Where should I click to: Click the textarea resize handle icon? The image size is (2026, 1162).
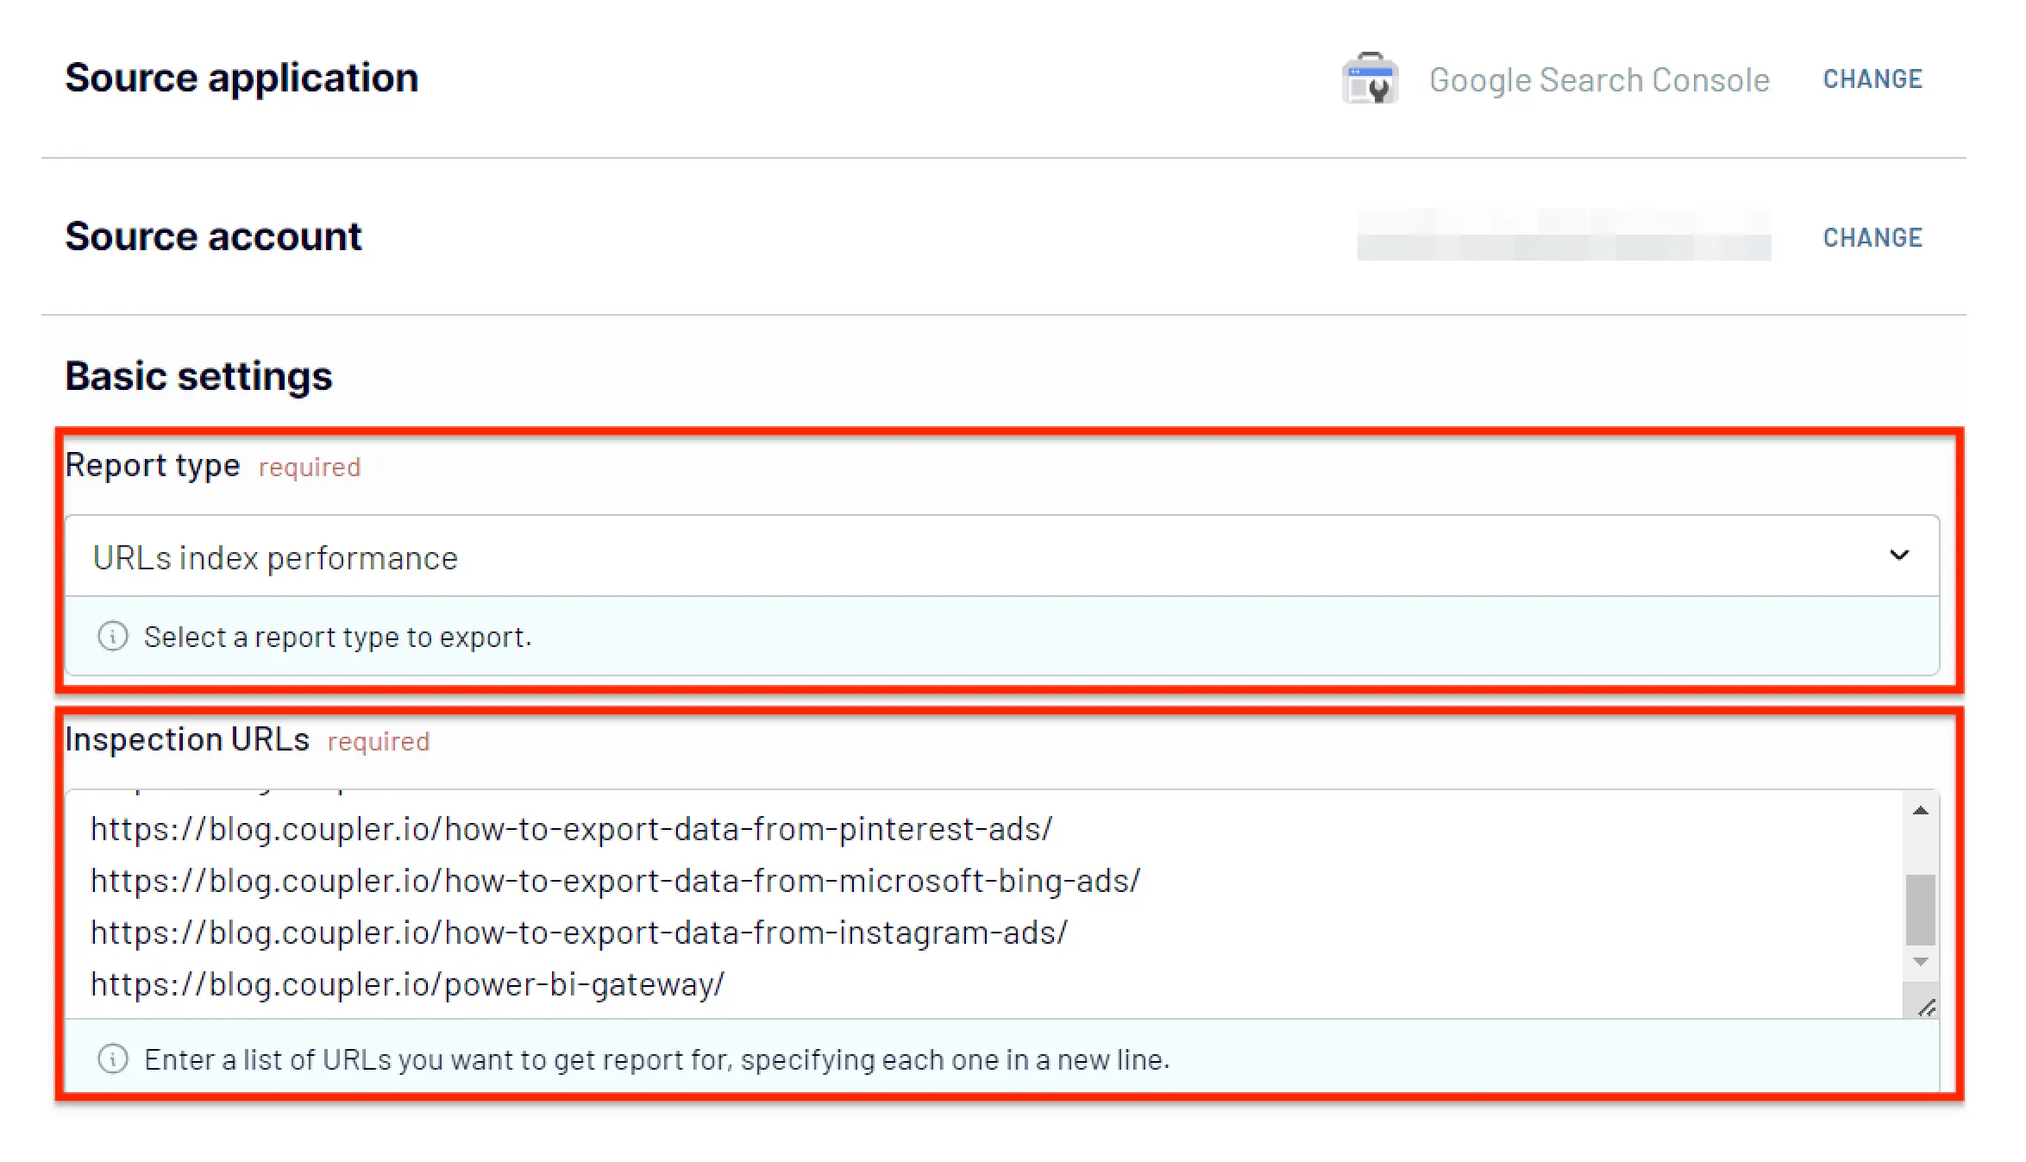pyautogui.click(x=1926, y=1007)
